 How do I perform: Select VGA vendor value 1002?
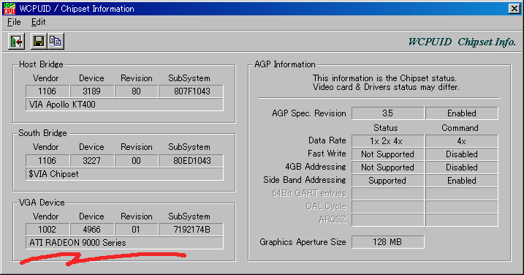click(x=48, y=230)
